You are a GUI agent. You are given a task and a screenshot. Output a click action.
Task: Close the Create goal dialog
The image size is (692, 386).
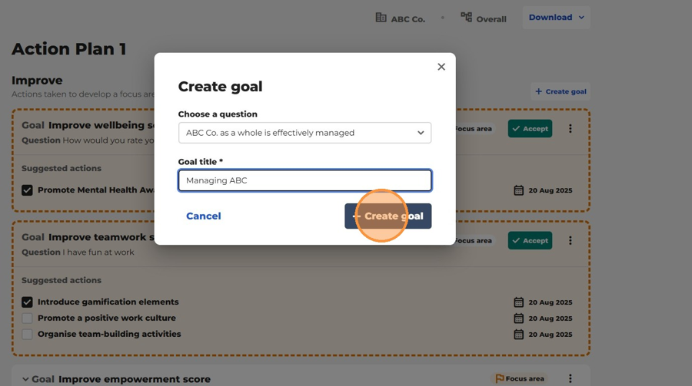point(441,67)
